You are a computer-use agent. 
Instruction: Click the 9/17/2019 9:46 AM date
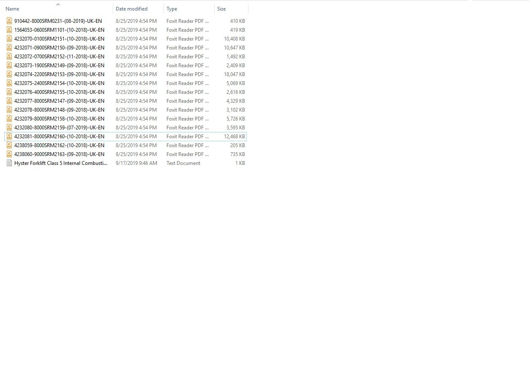pyautogui.click(x=136, y=163)
